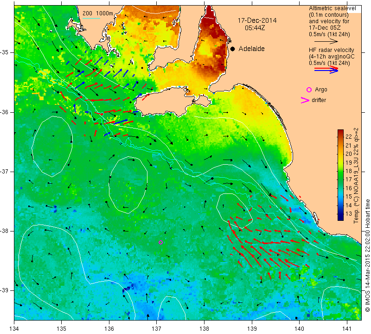371x334 pixels.
Task: Click the magenta Argo float circle on the map
Action: pyautogui.click(x=160, y=242)
